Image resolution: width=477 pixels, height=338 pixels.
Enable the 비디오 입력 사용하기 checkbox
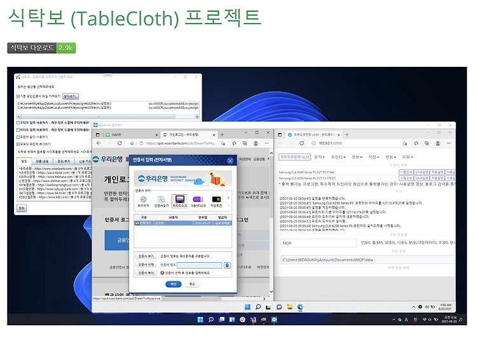pyautogui.click(x=18, y=130)
